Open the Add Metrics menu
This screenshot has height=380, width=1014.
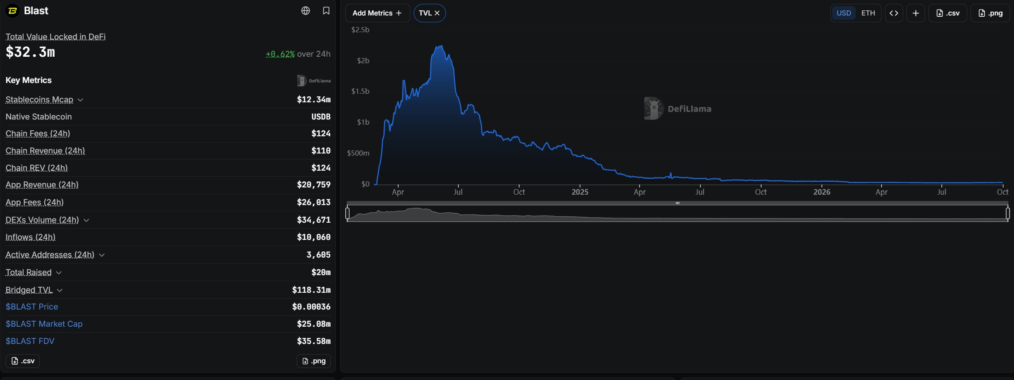point(377,13)
